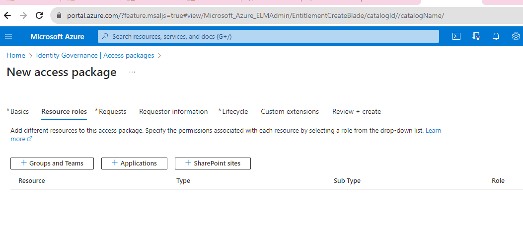523x247 pixels.
Task: Click the Home breadcrumb link
Action: [x=16, y=55]
